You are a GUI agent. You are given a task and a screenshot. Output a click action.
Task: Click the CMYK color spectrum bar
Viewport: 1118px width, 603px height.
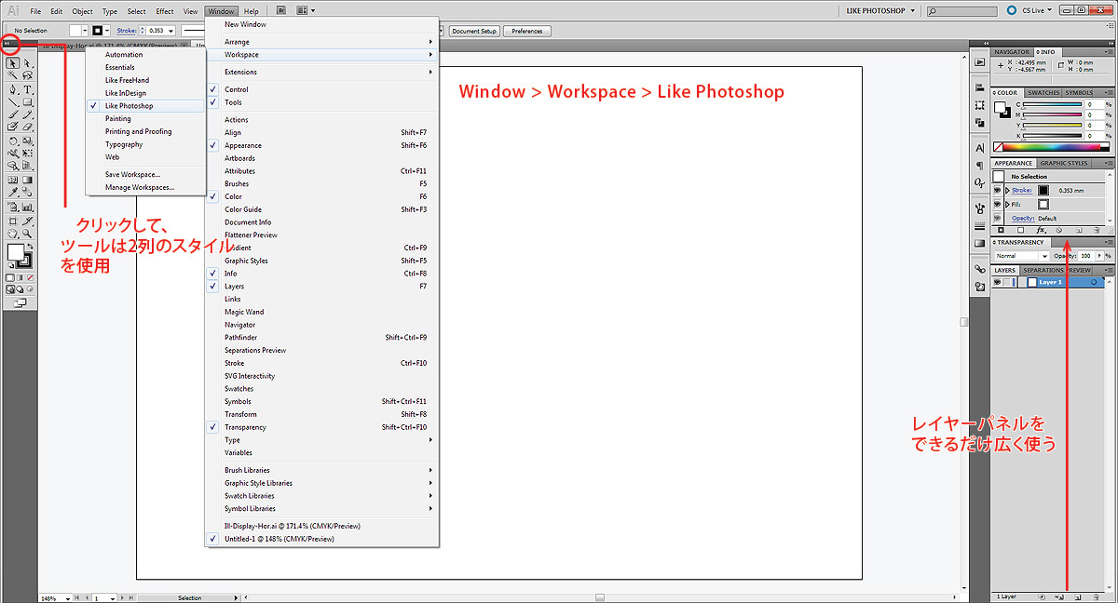(x=1052, y=146)
